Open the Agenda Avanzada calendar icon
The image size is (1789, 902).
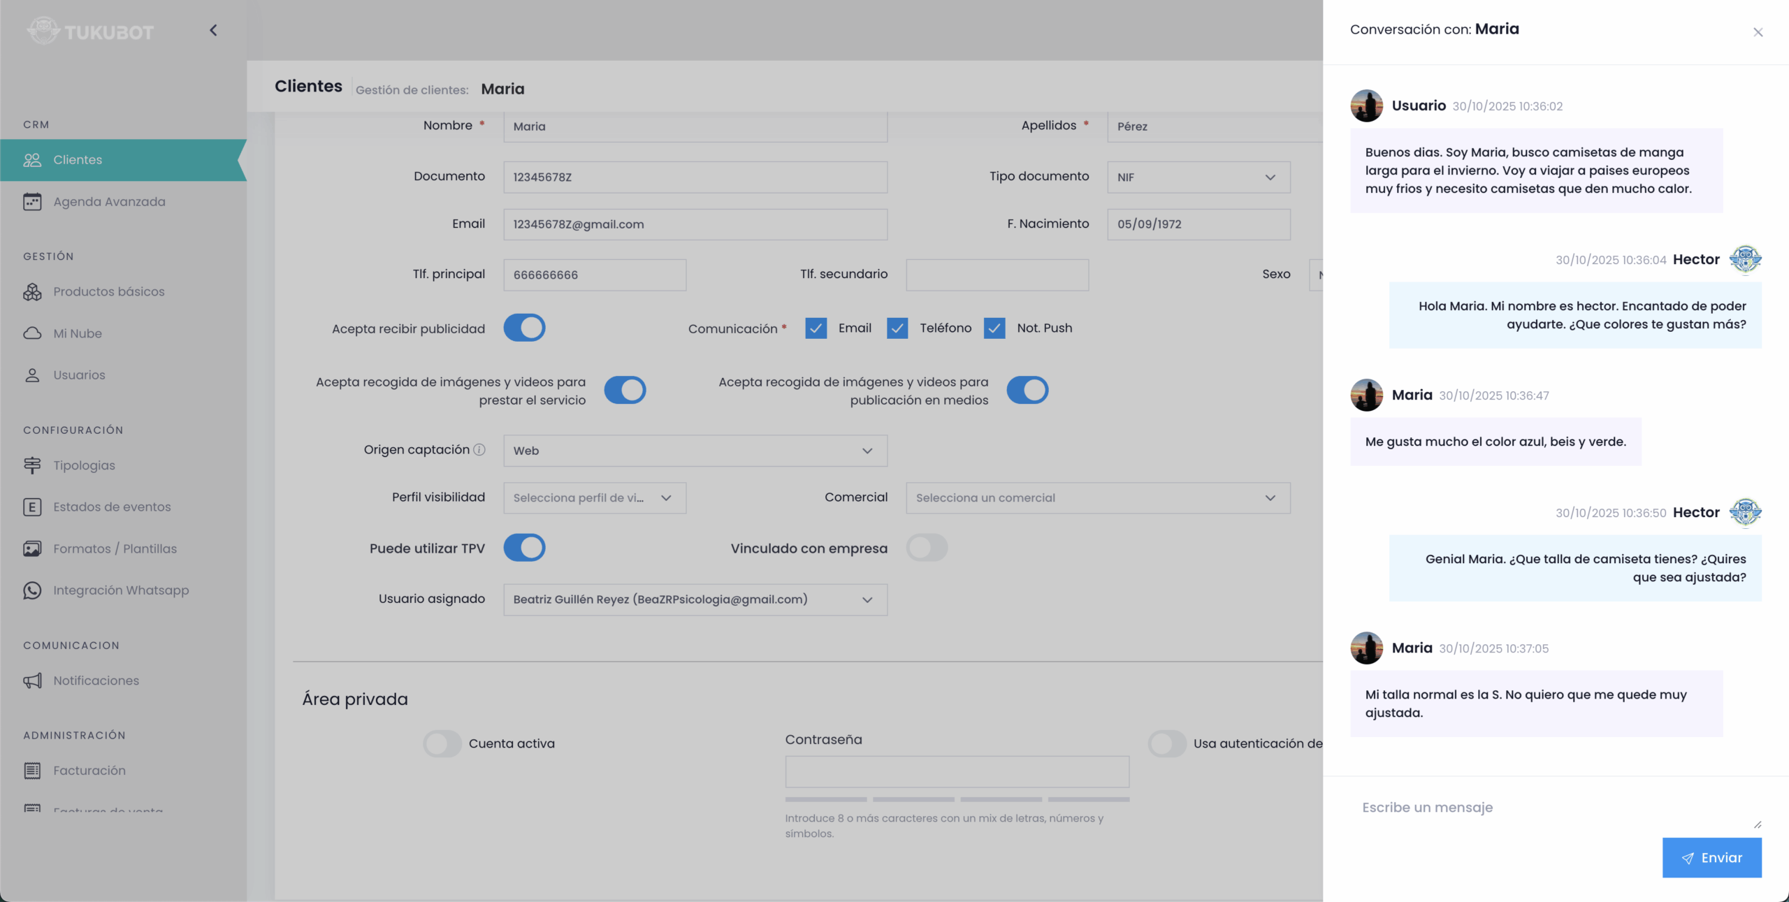(x=32, y=202)
